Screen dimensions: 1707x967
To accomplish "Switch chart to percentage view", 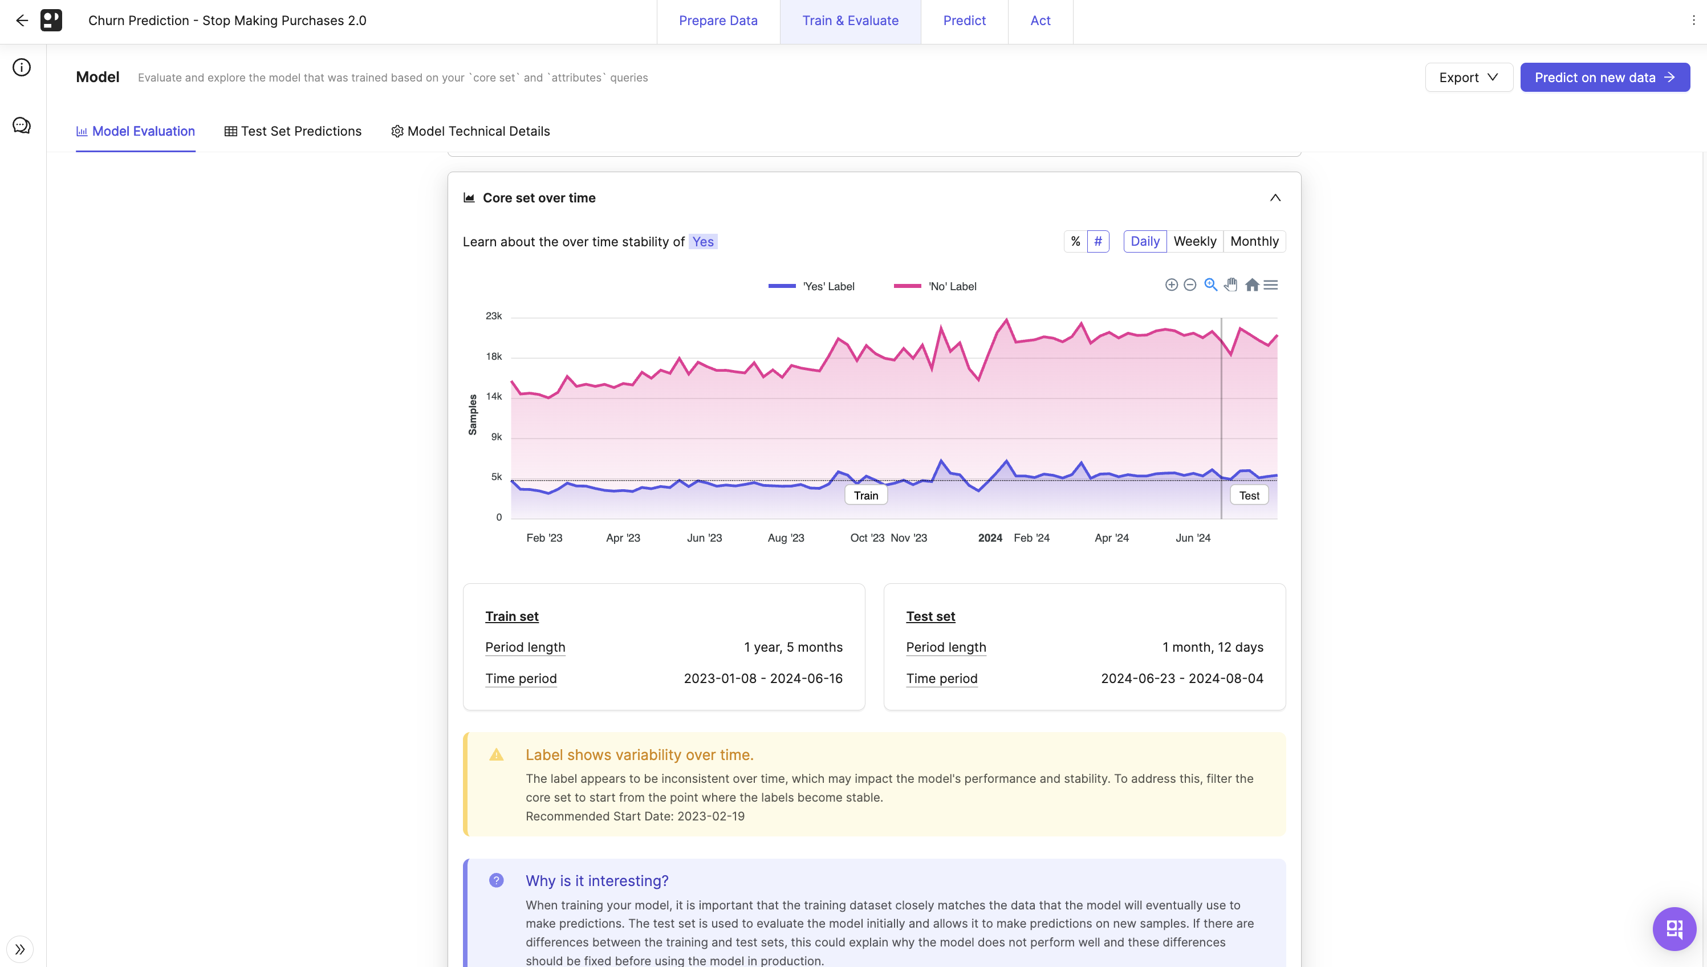I will (1076, 241).
